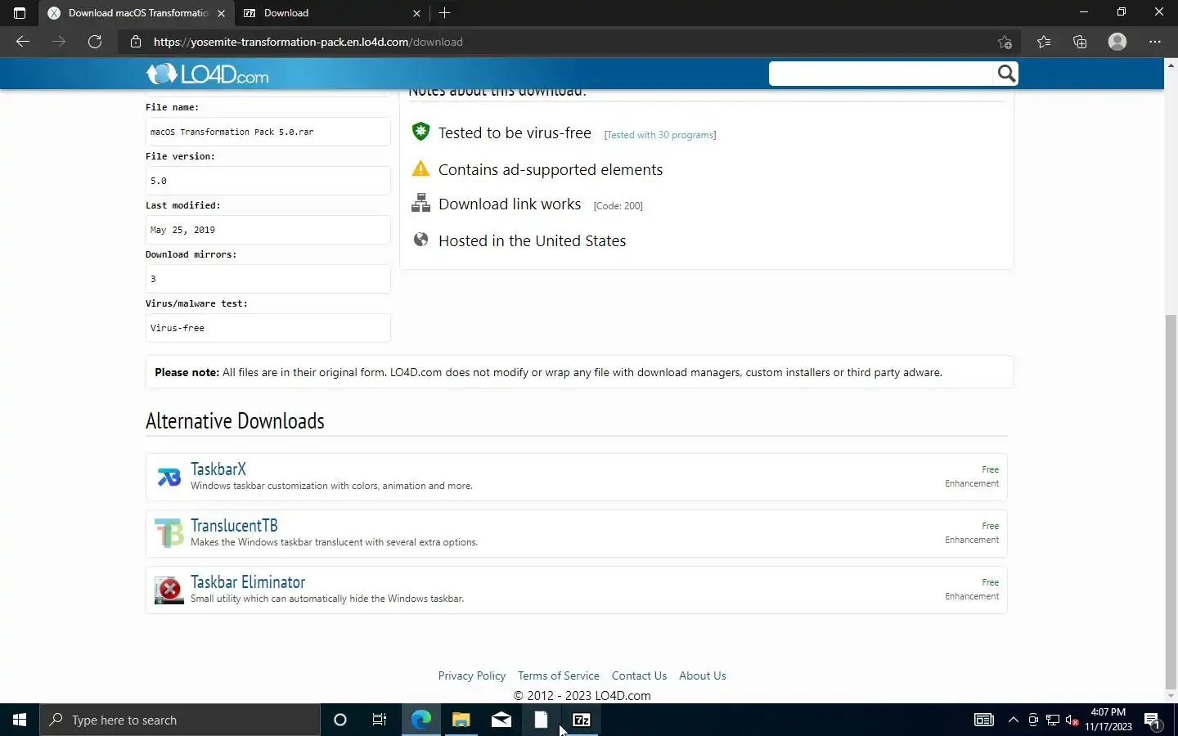This screenshot has height=736, width=1178.
Task: Open the TaskbarX download link
Action: (x=218, y=469)
